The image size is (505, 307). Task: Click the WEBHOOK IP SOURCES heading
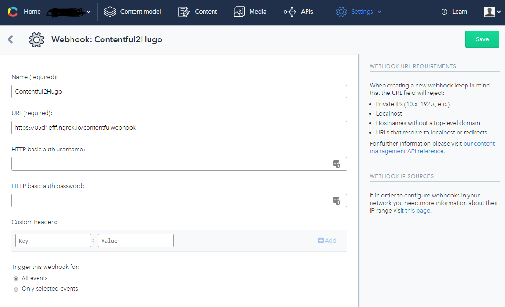401,176
